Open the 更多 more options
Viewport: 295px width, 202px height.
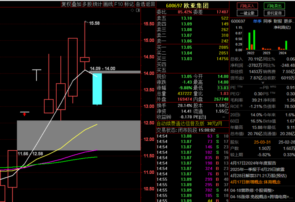[289, 21]
